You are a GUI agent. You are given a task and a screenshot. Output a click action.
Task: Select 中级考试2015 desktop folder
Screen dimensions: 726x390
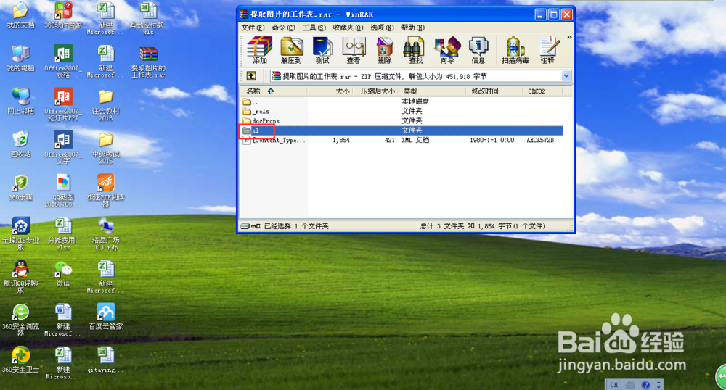[105, 148]
